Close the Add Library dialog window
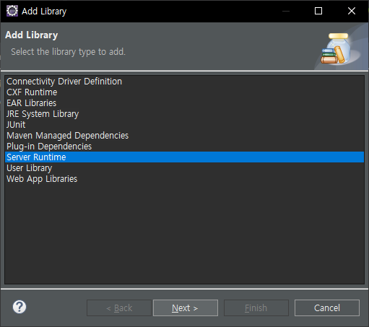This screenshot has width=369, height=327. (x=352, y=11)
